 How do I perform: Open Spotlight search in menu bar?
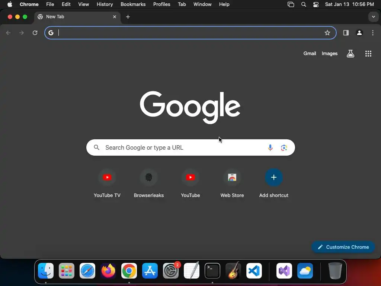pos(304,4)
